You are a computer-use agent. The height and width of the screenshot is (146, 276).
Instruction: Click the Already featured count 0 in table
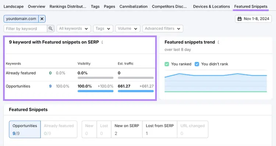pyautogui.click(x=50, y=73)
